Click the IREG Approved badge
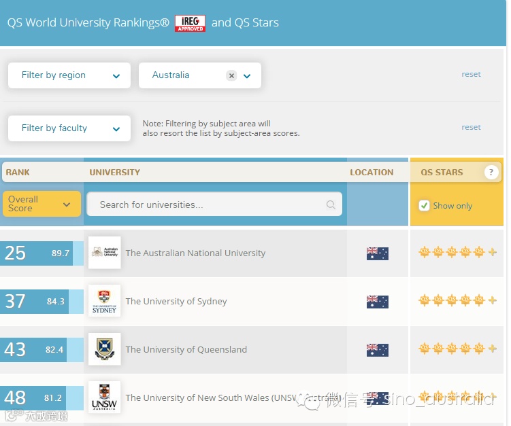511x426 pixels. (x=190, y=23)
